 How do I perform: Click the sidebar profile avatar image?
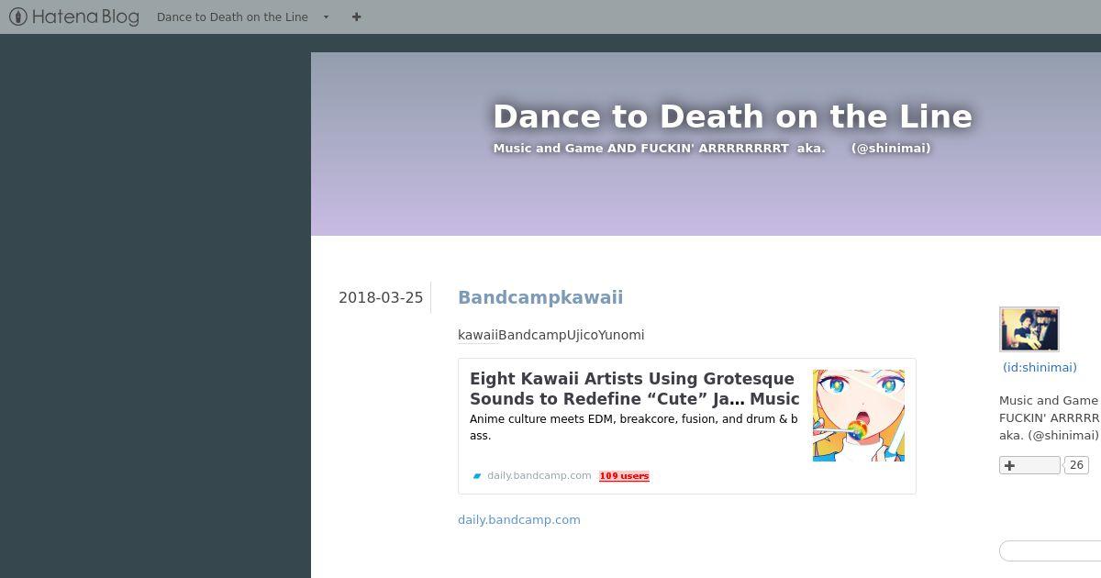click(x=1029, y=329)
